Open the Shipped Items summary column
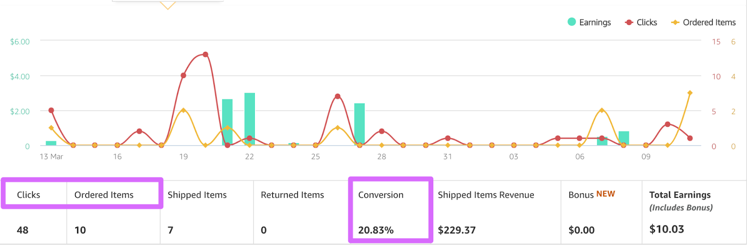Viewport: 747px width, 245px height. tap(197, 195)
